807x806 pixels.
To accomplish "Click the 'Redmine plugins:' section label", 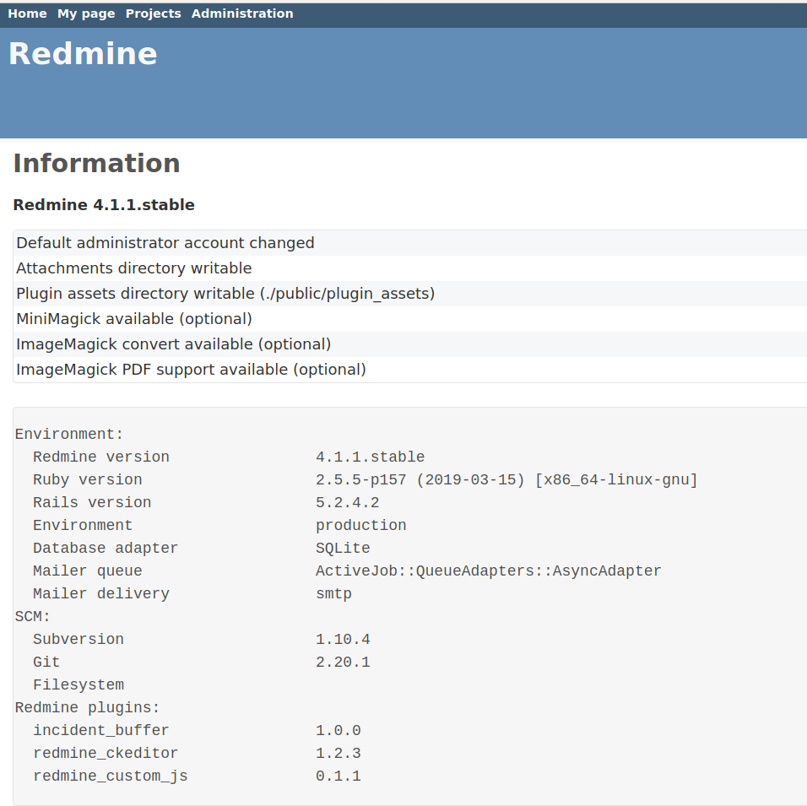I will [x=87, y=708].
